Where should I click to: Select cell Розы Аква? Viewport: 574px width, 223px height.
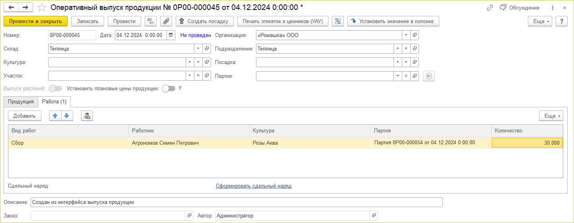pos(310,143)
